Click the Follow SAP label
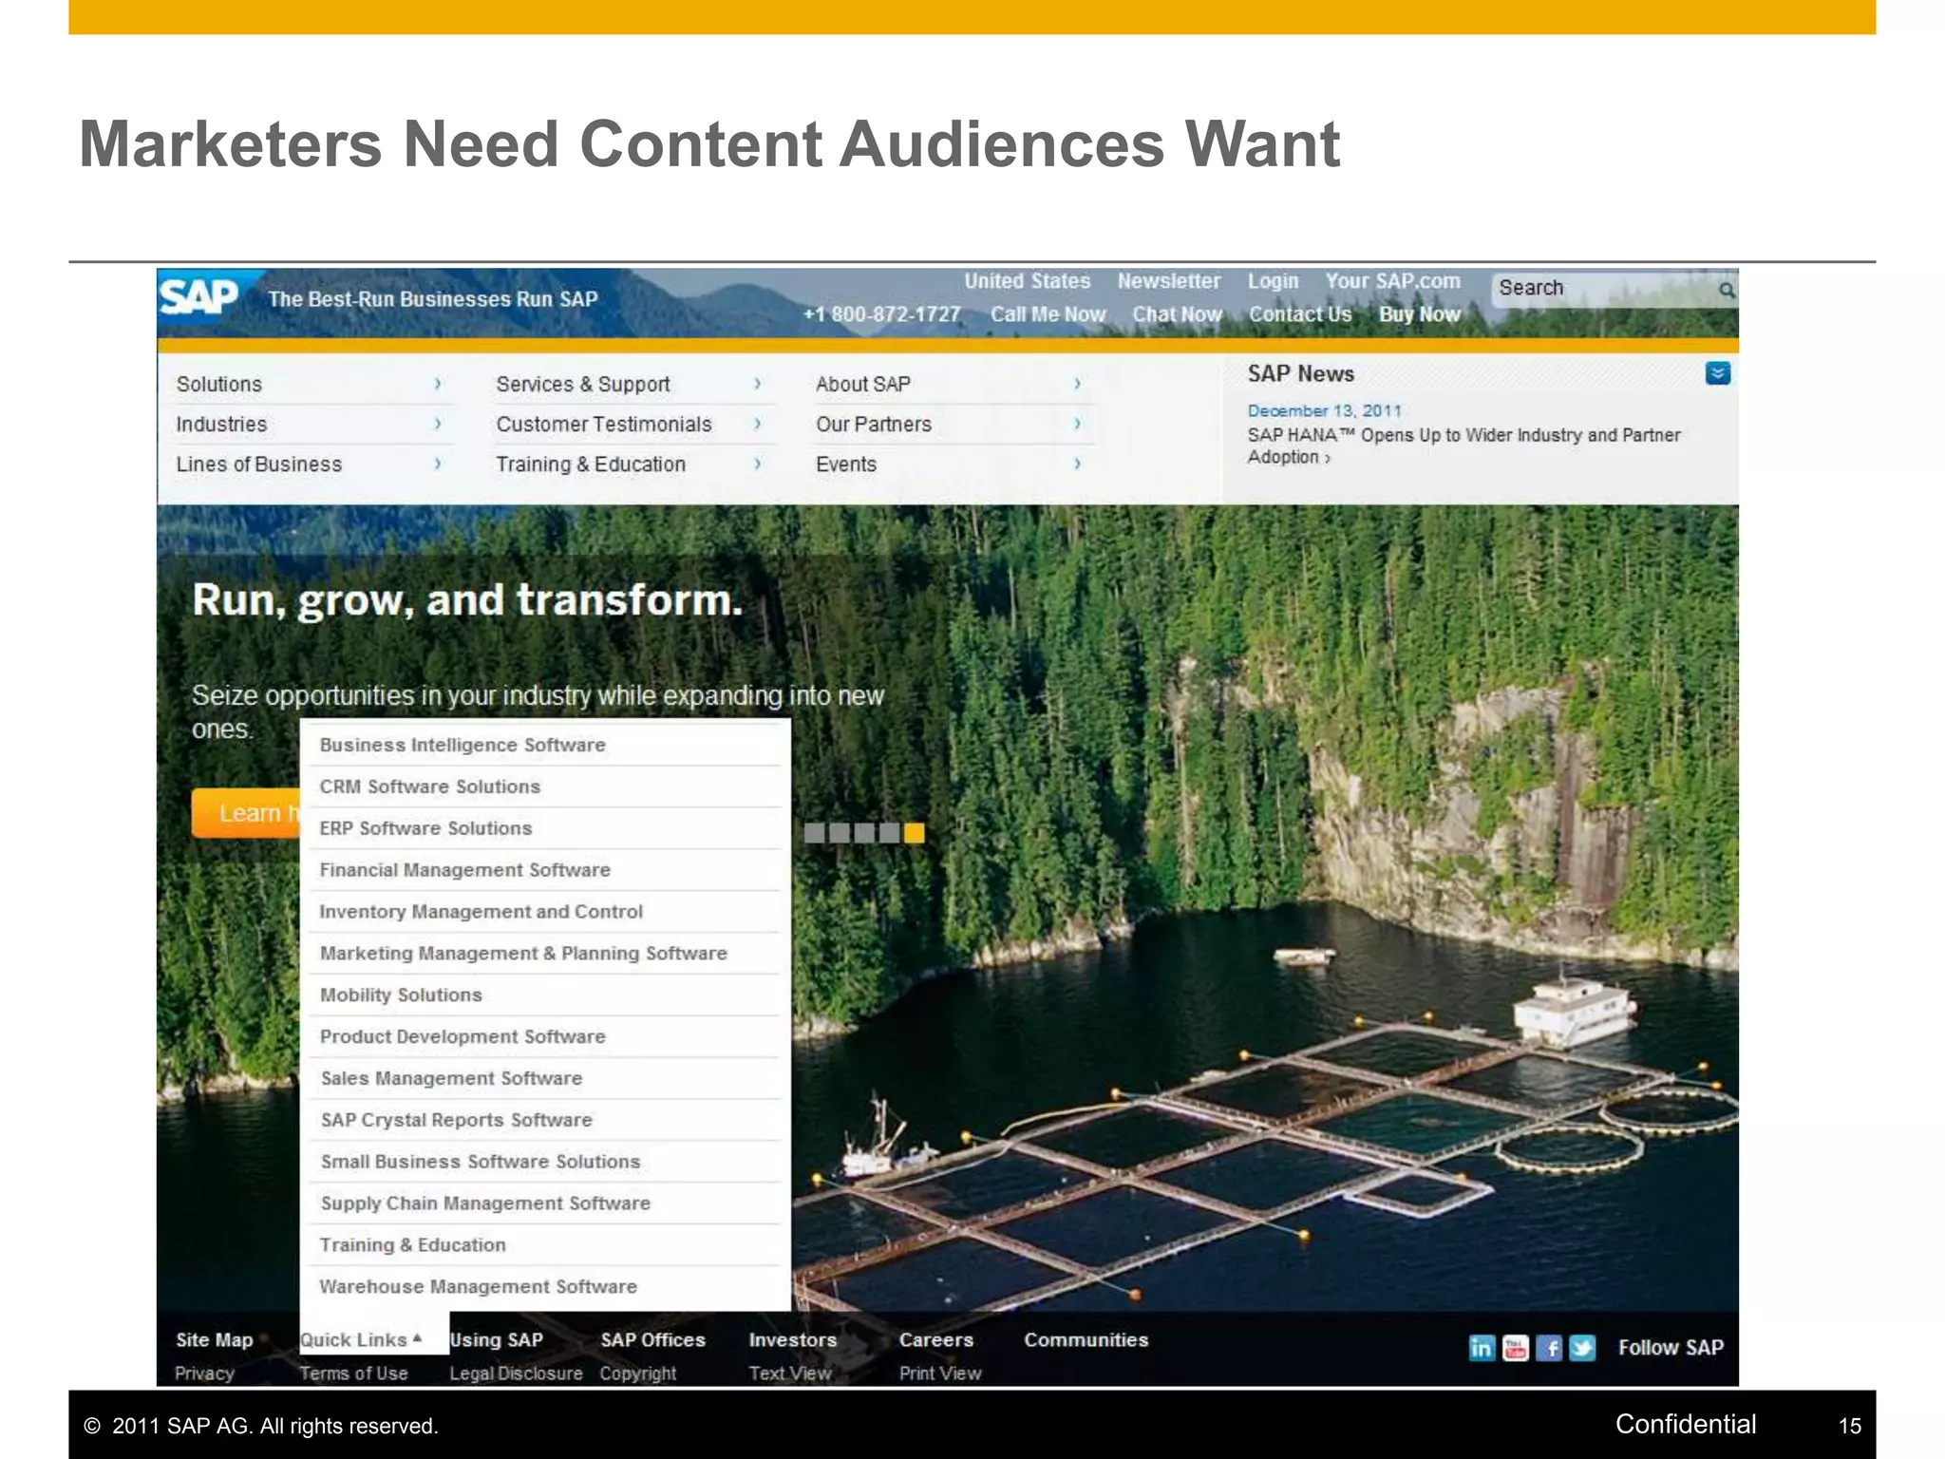This screenshot has height=1459, width=1945. (1671, 1348)
